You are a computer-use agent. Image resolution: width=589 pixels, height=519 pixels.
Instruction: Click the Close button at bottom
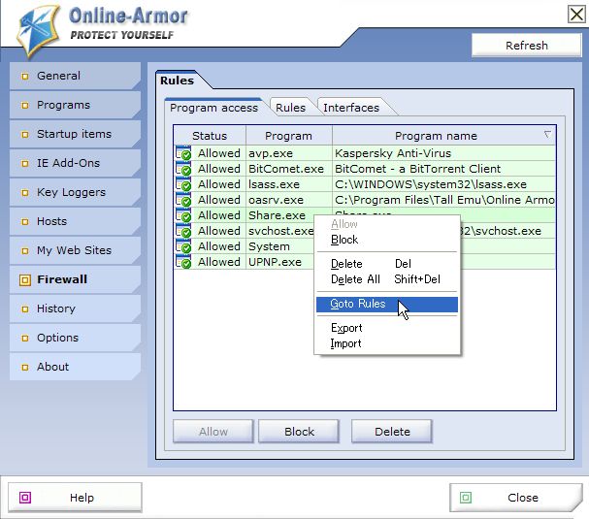coord(516,498)
